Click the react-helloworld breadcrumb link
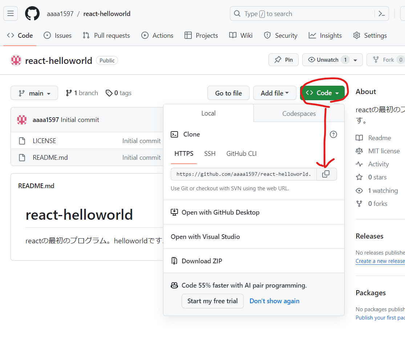This screenshot has height=337, width=405. coord(107,14)
